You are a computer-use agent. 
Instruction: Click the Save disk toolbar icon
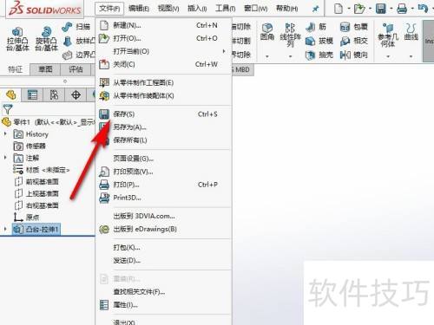tap(381, 9)
